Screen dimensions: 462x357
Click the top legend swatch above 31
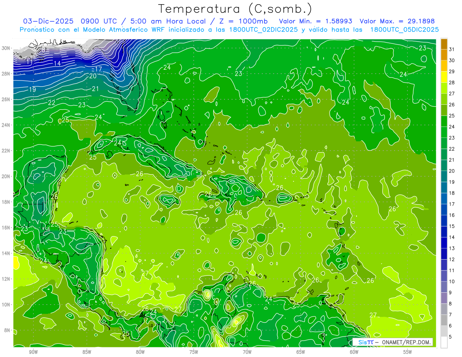coord(444,44)
